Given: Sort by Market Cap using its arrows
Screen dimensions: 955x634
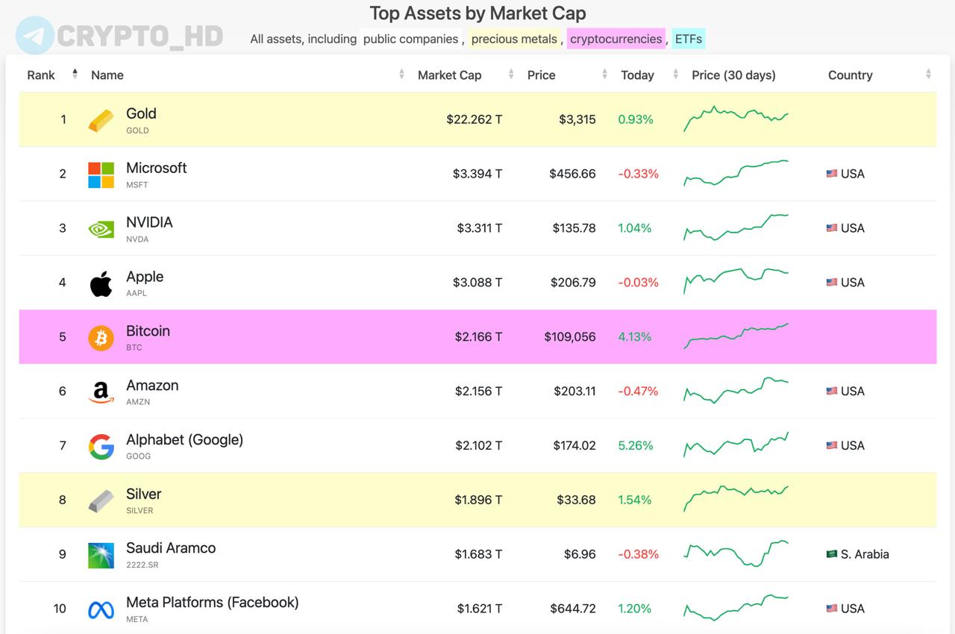Looking at the screenshot, I should coord(511,74).
